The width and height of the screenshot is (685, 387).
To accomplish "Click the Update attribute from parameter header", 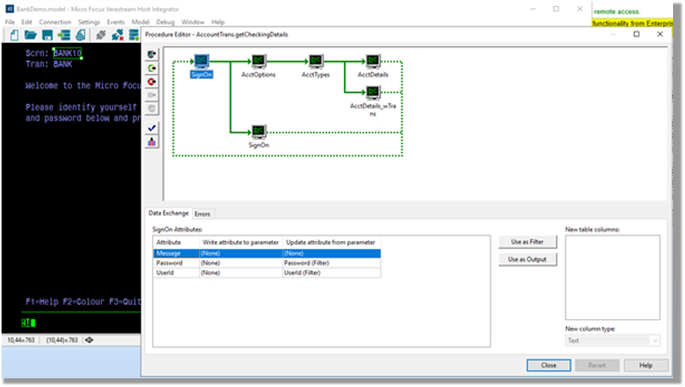I will point(332,242).
